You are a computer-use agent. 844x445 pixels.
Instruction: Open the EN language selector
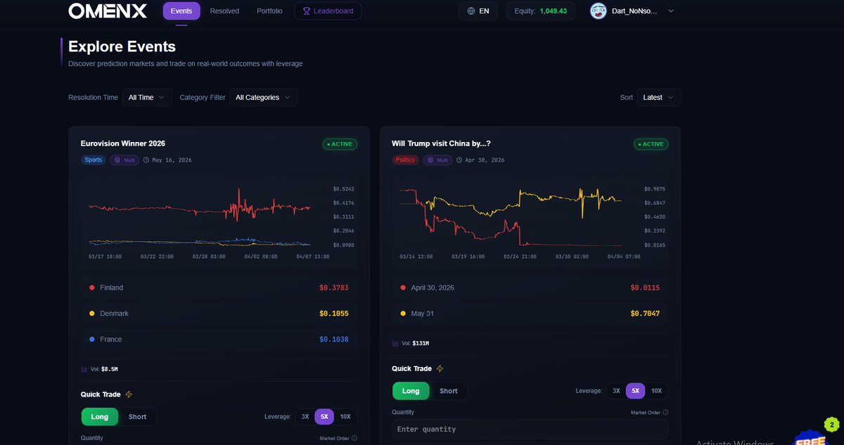click(478, 11)
